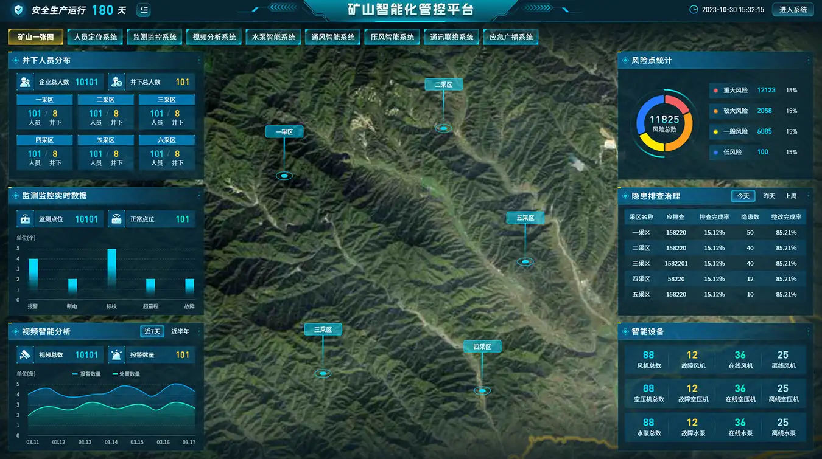Click the 在线水泵 value 36

[740, 423]
